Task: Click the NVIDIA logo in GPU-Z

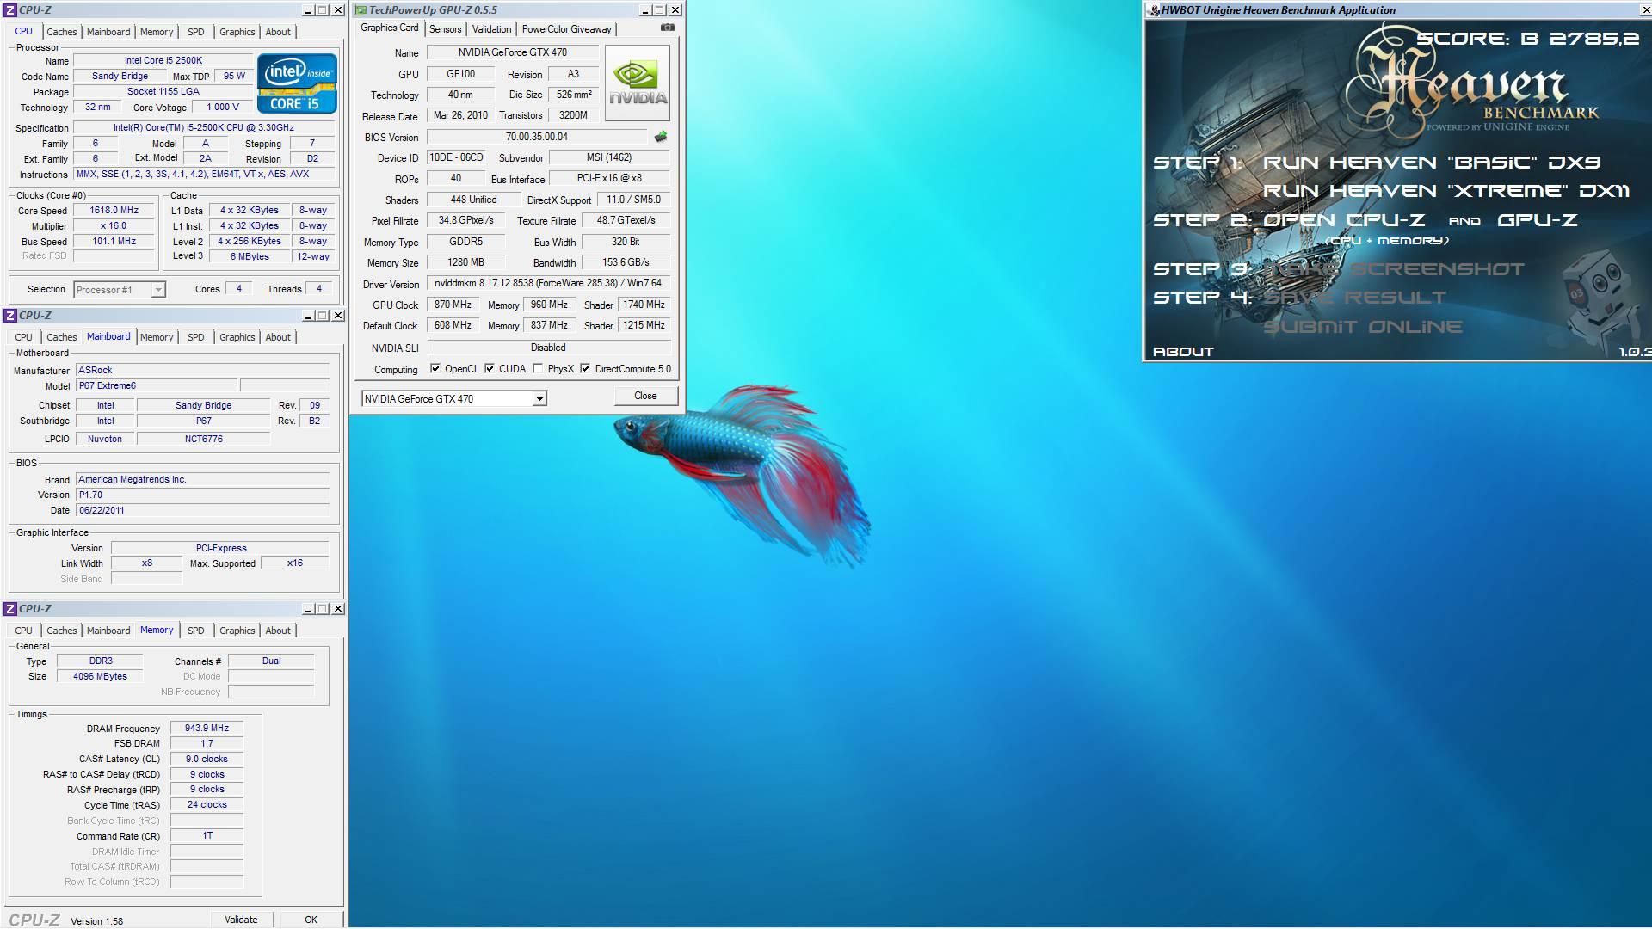Action: tap(638, 83)
